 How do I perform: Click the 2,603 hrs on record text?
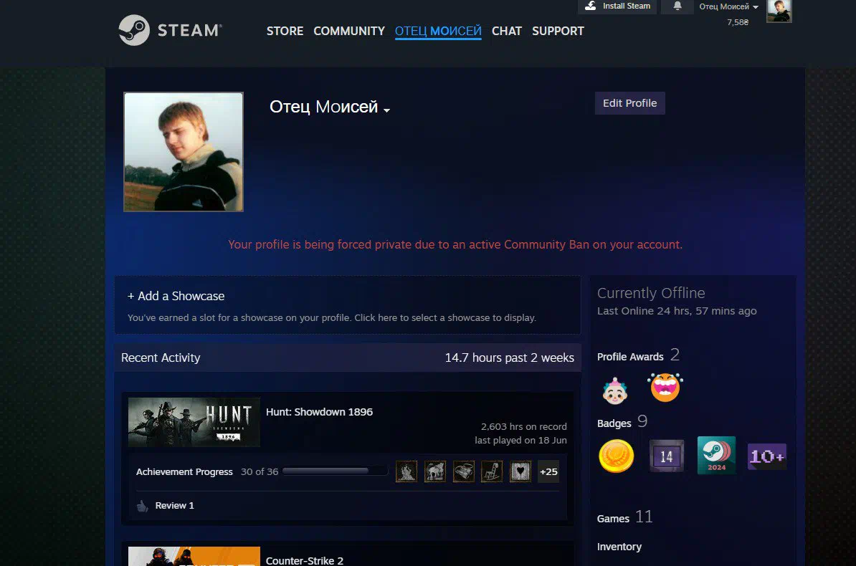(523, 426)
